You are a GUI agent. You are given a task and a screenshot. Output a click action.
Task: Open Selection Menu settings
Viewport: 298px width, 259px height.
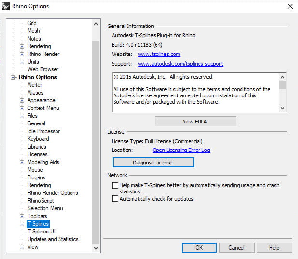[45, 208]
